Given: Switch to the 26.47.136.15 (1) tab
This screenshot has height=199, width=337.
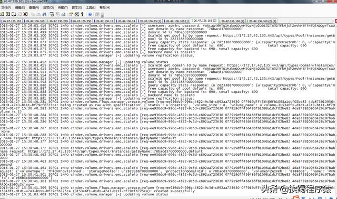Looking at the screenshot, I should pyautogui.click(x=150, y=21).
